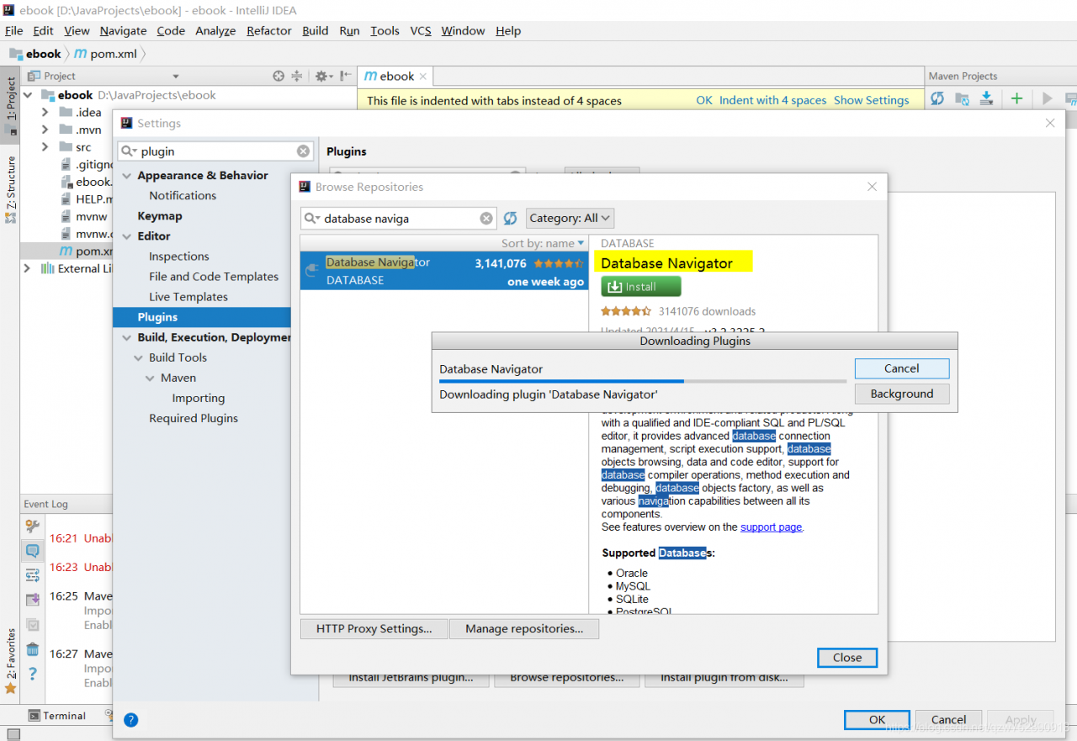Clear the 'database naviga' search with X icon
Image resolution: width=1077 pixels, height=741 pixels.
486,219
